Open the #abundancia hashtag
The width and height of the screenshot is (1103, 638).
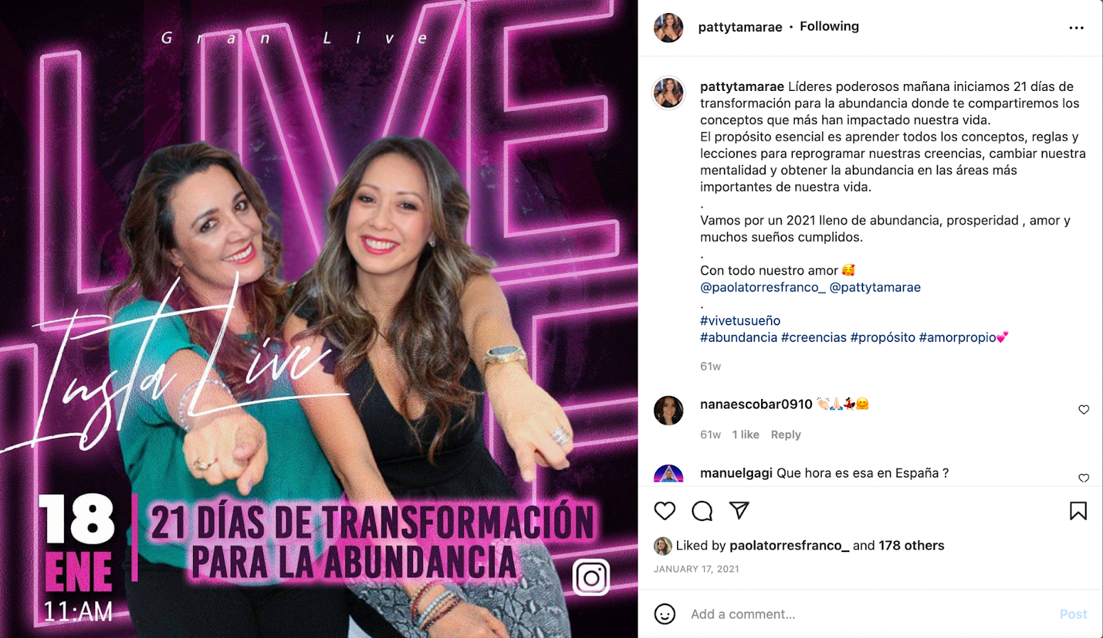point(738,337)
